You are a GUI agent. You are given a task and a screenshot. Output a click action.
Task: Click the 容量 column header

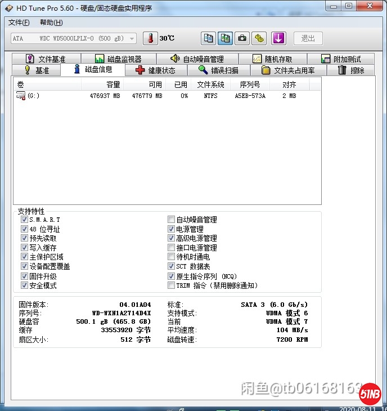pyautogui.click(x=102, y=84)
